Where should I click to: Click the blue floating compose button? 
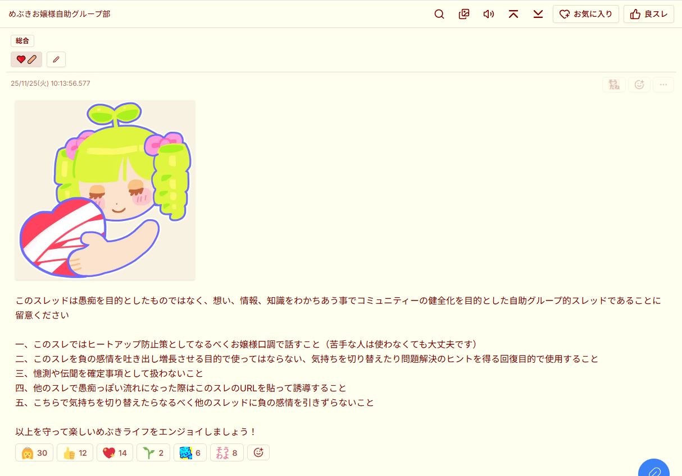coord(654,470)
